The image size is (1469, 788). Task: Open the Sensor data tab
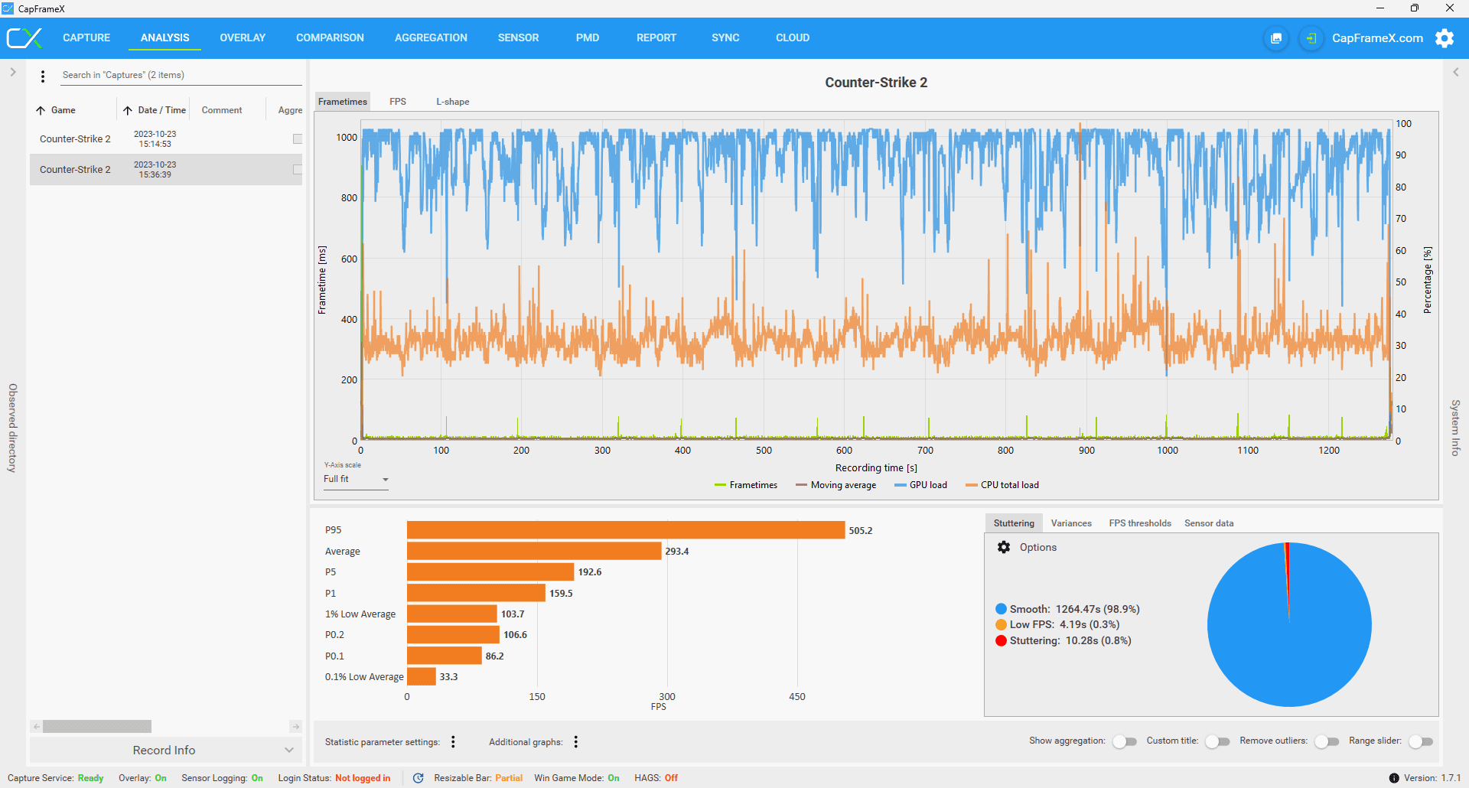[1209, 523]
